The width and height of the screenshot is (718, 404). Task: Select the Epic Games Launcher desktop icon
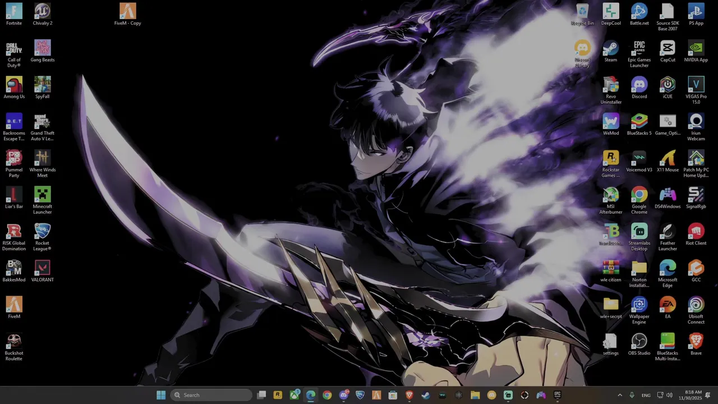(639, 54)
